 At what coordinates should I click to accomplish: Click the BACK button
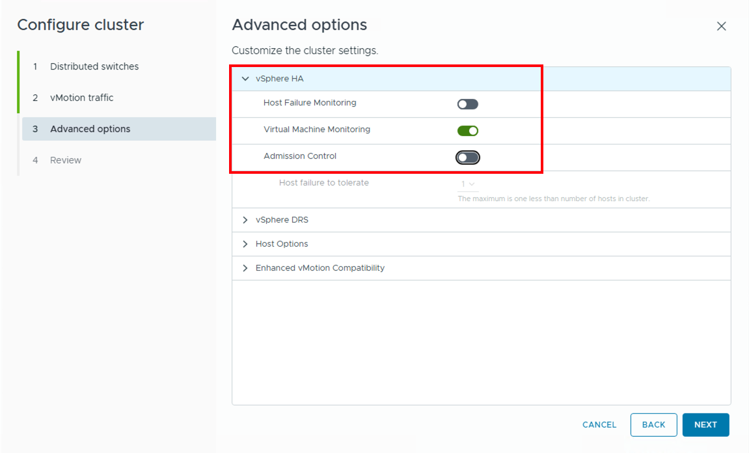653,424
